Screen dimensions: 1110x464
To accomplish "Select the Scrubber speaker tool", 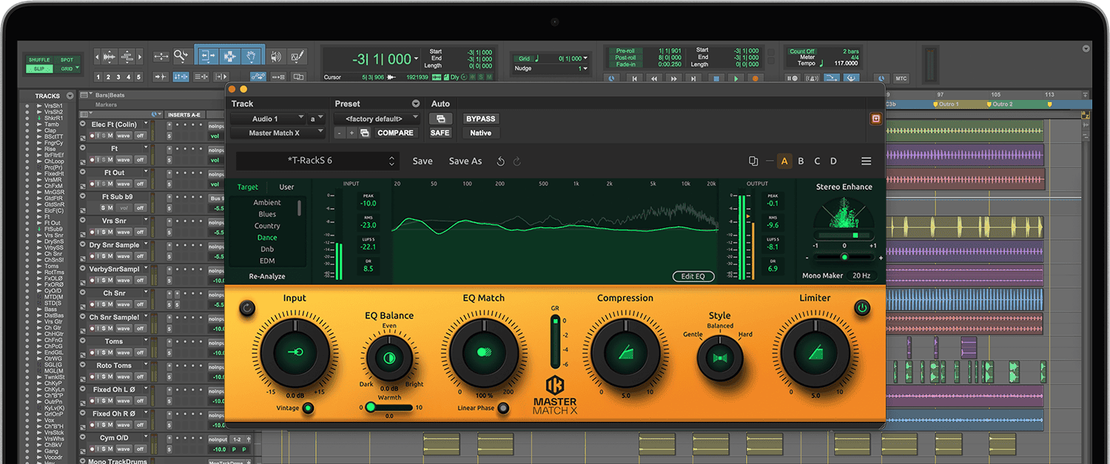I will click(276, 56).
